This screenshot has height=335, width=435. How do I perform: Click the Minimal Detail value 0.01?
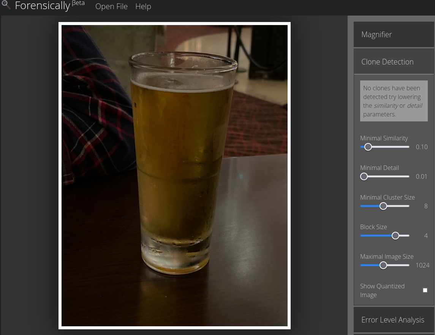coord(421,176)
